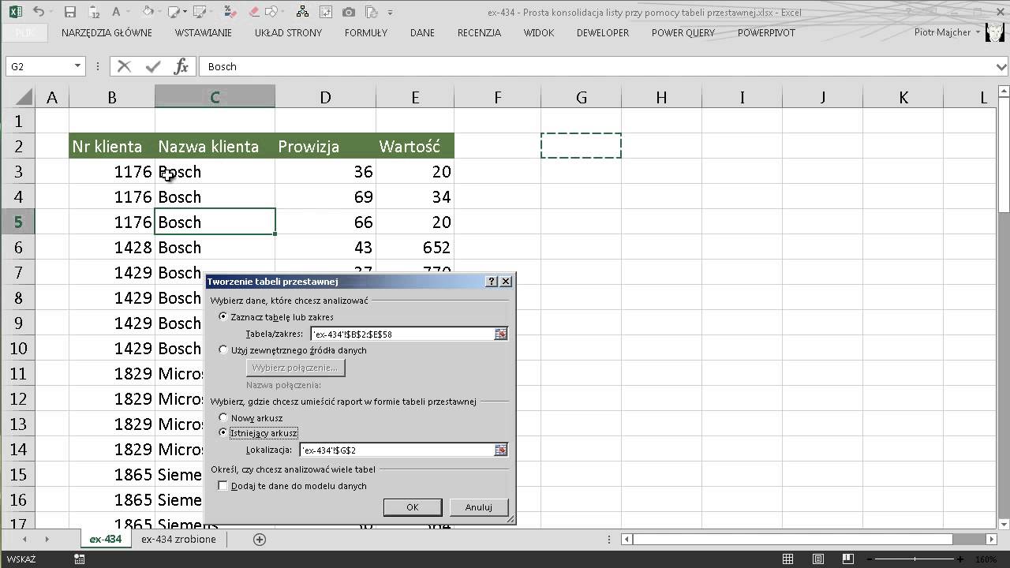Click the zoom slider in status bar

click(915, 559)
